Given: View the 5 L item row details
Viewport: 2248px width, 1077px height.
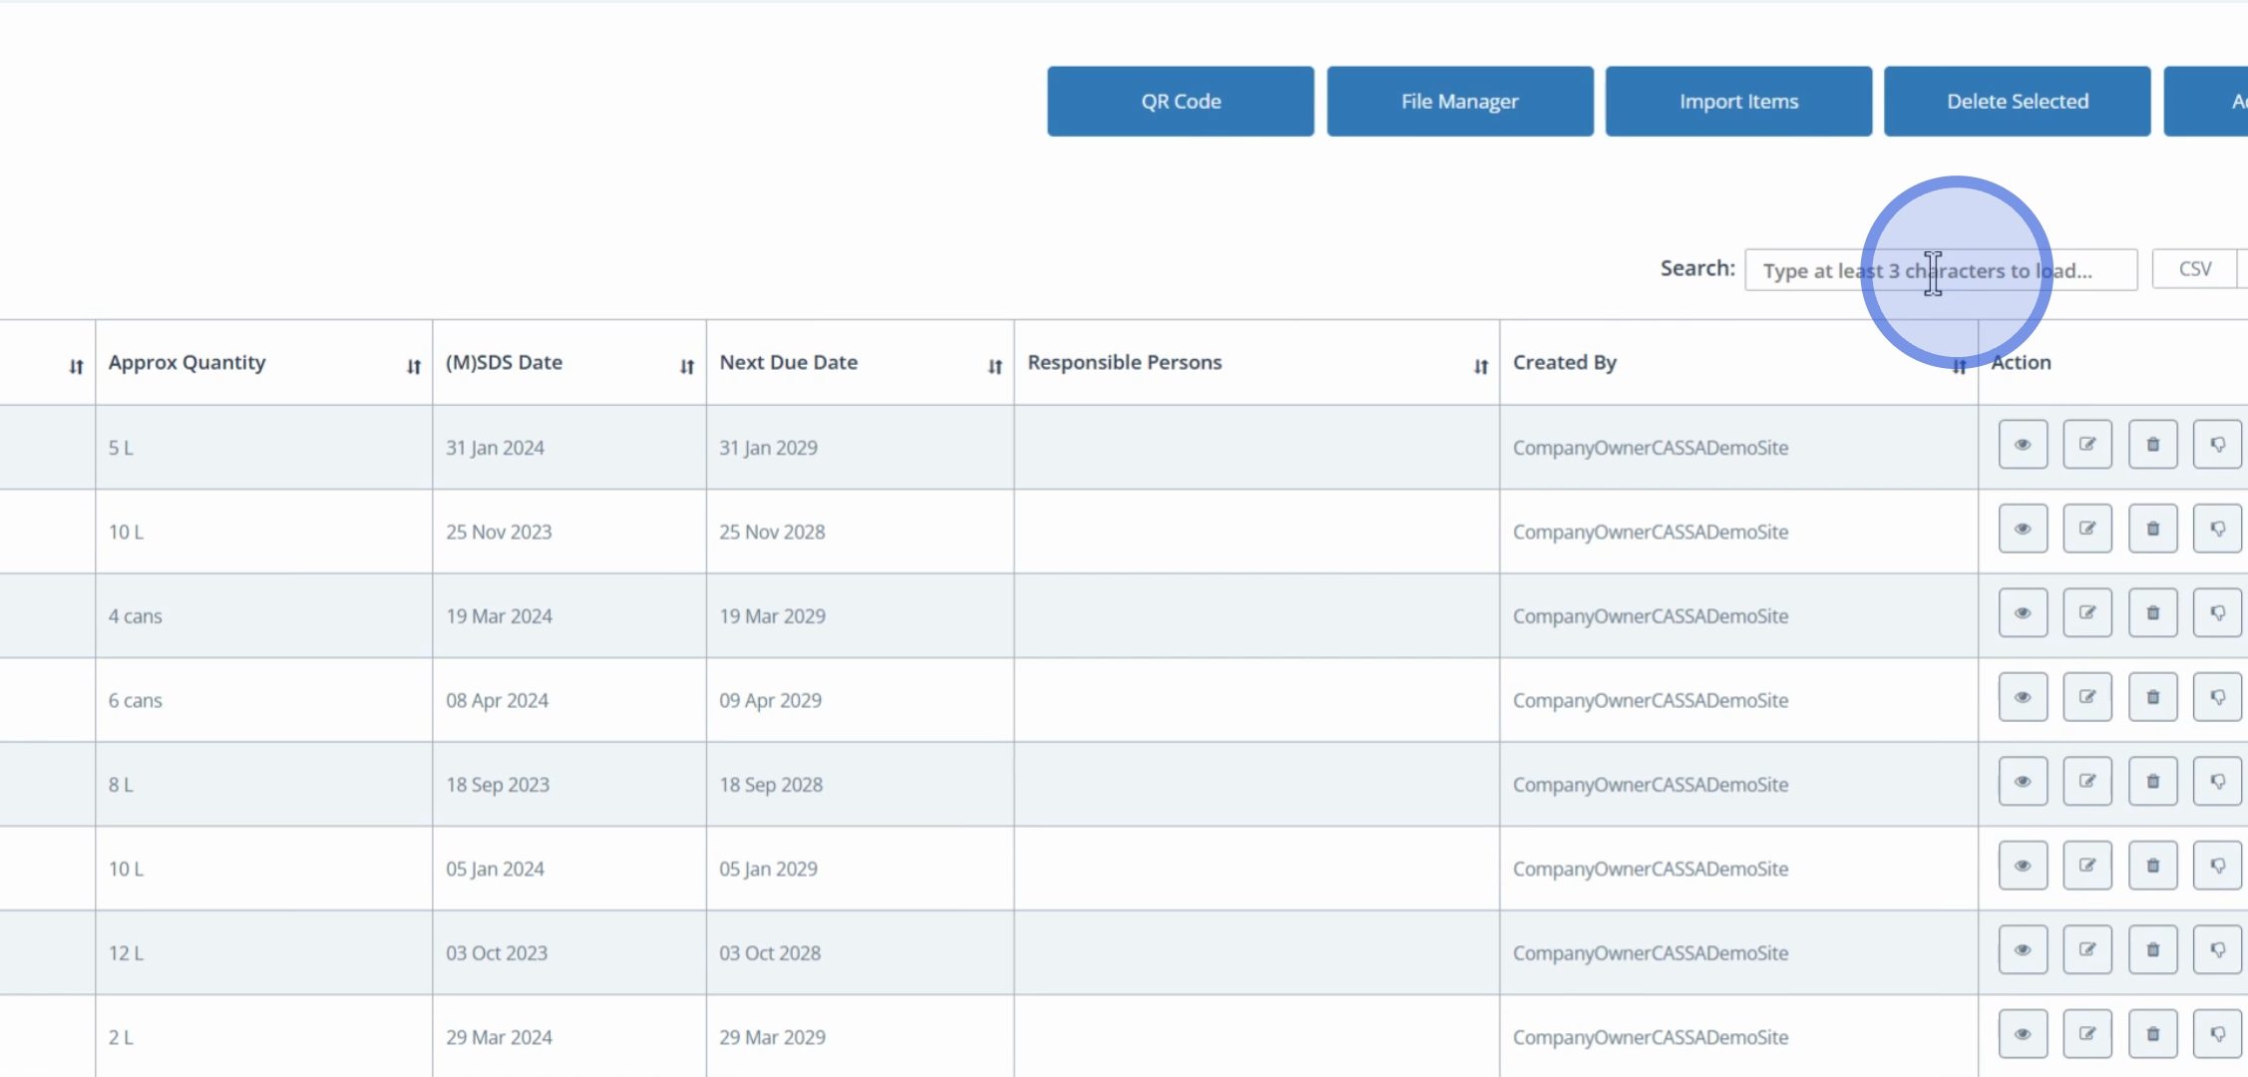Looking at the screenshot, I should tap(2023, 445).
